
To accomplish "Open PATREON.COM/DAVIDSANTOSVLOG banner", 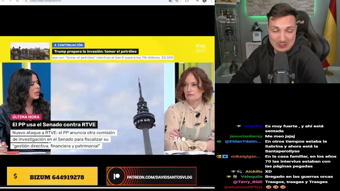I will (x=151, y=176).
